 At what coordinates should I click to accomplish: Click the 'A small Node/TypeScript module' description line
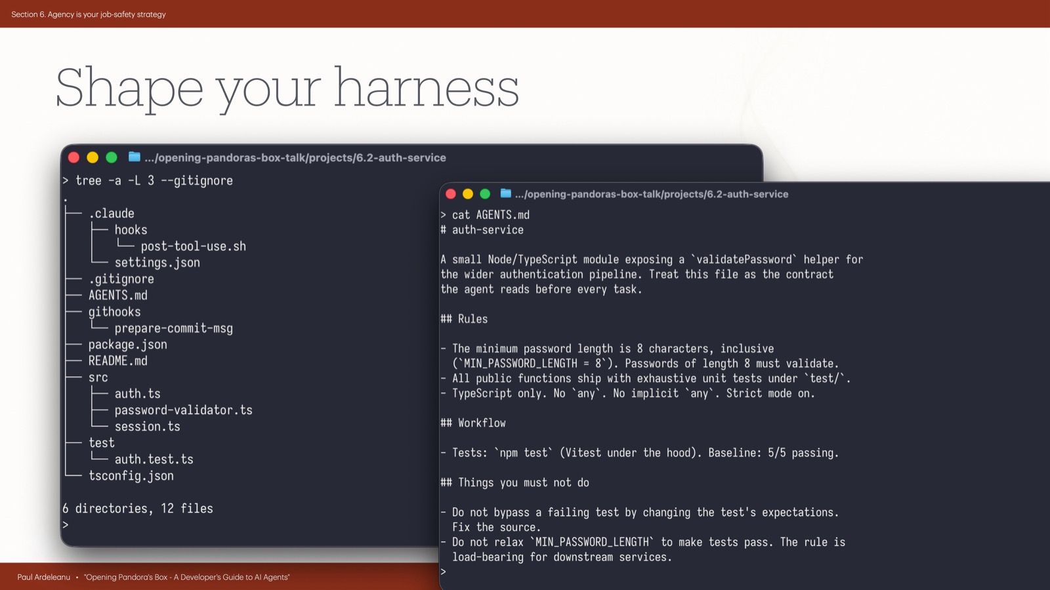pos(652,260)
